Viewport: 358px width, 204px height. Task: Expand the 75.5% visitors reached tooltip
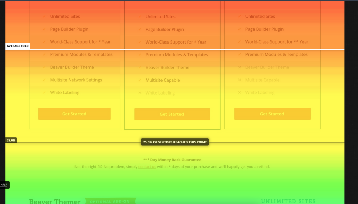tap(174, 142)
